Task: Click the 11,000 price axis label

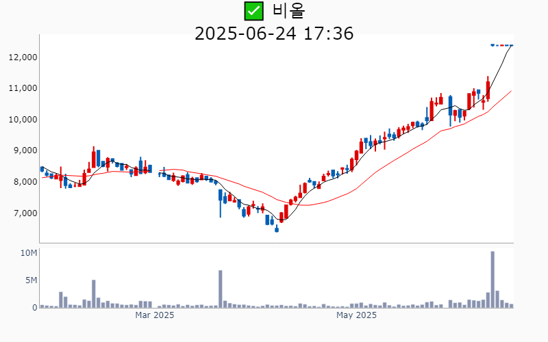Action: click(23, 88)
